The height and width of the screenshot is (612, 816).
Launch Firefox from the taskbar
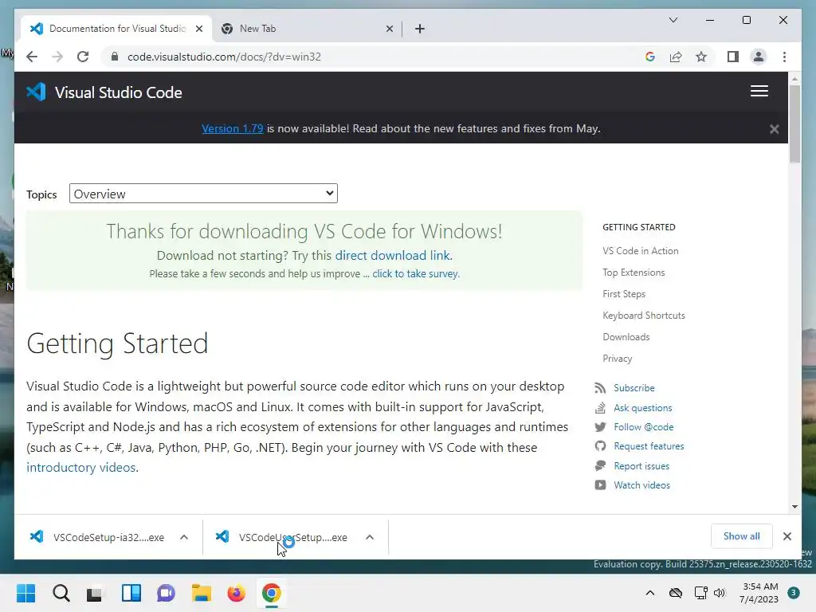pyautogui.click(x=236, y=593)
